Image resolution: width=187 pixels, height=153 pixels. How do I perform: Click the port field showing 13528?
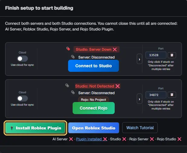click(x=156, y=55)
